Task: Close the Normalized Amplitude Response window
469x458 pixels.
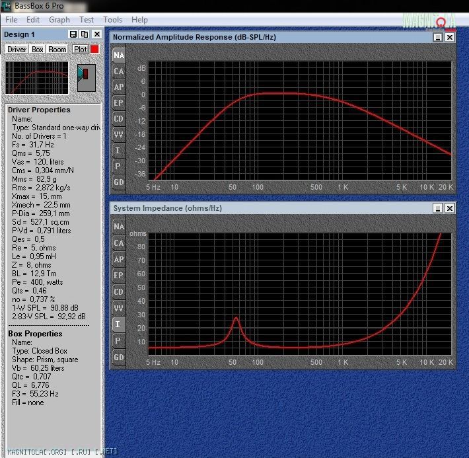Action: pyautogui.click(x=450, y=38)
